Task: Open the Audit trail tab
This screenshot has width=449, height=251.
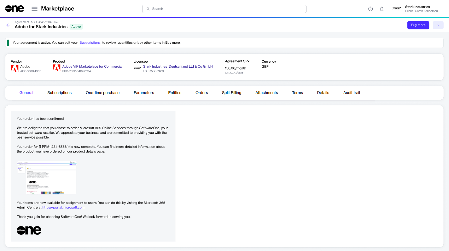Action: click(x=352, y=93)
